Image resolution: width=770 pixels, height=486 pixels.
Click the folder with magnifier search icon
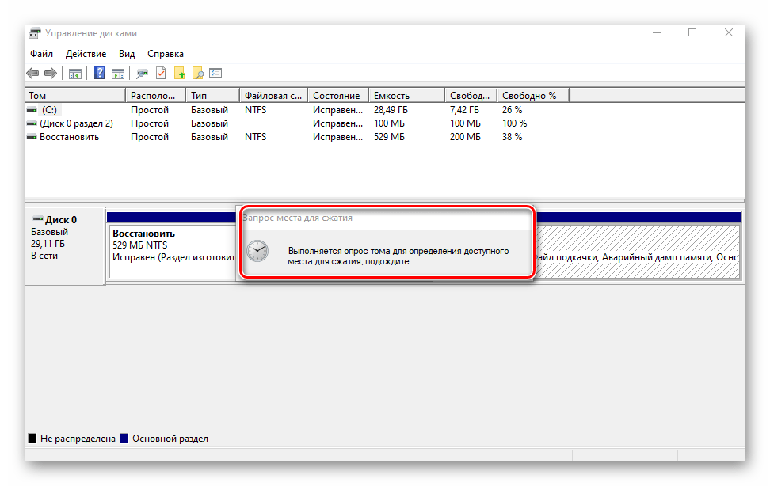click(x=198, y=74)
